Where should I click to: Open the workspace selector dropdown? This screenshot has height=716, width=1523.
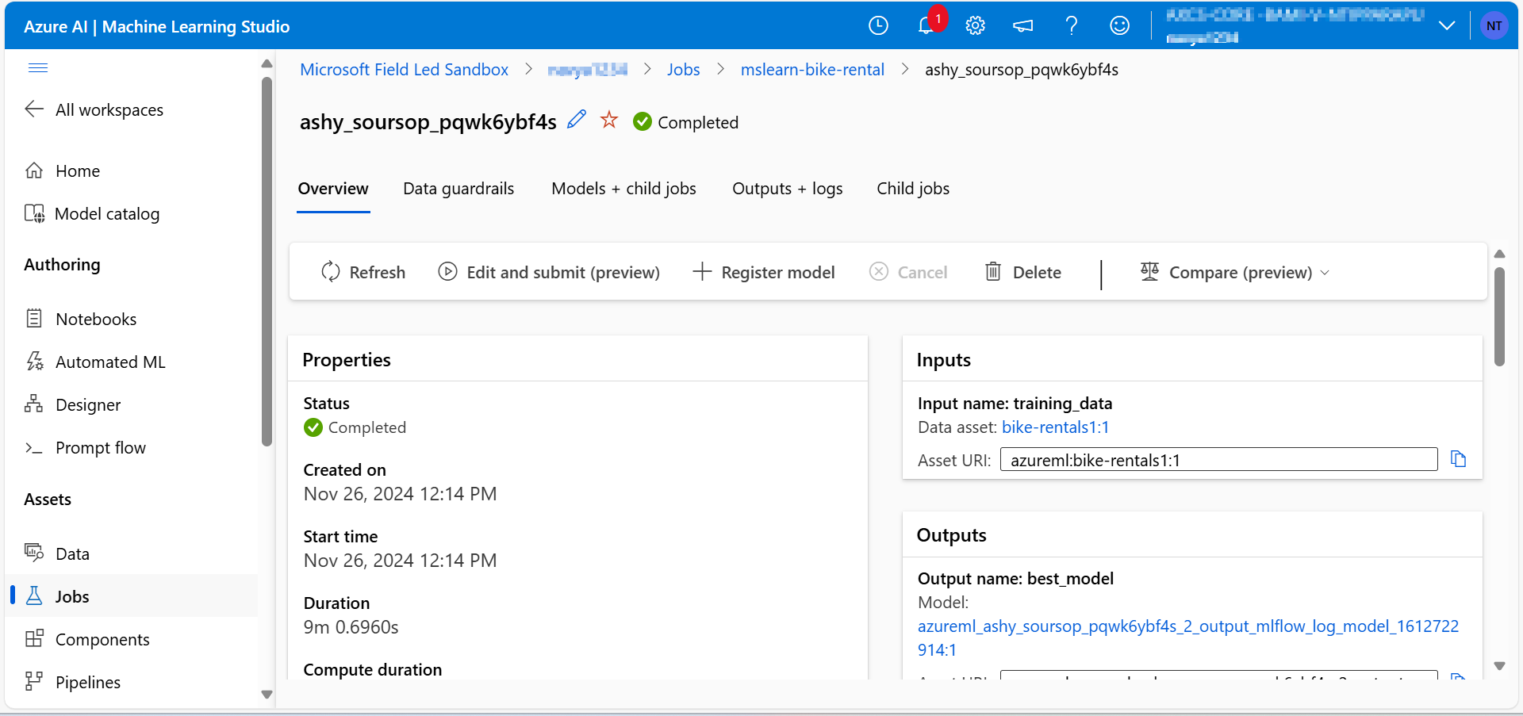coord(1447,25)
